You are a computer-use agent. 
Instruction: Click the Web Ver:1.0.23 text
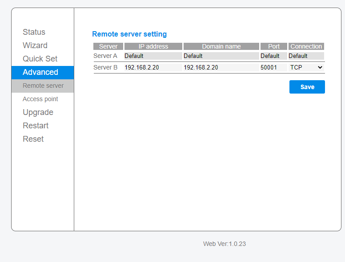point(225,244)
